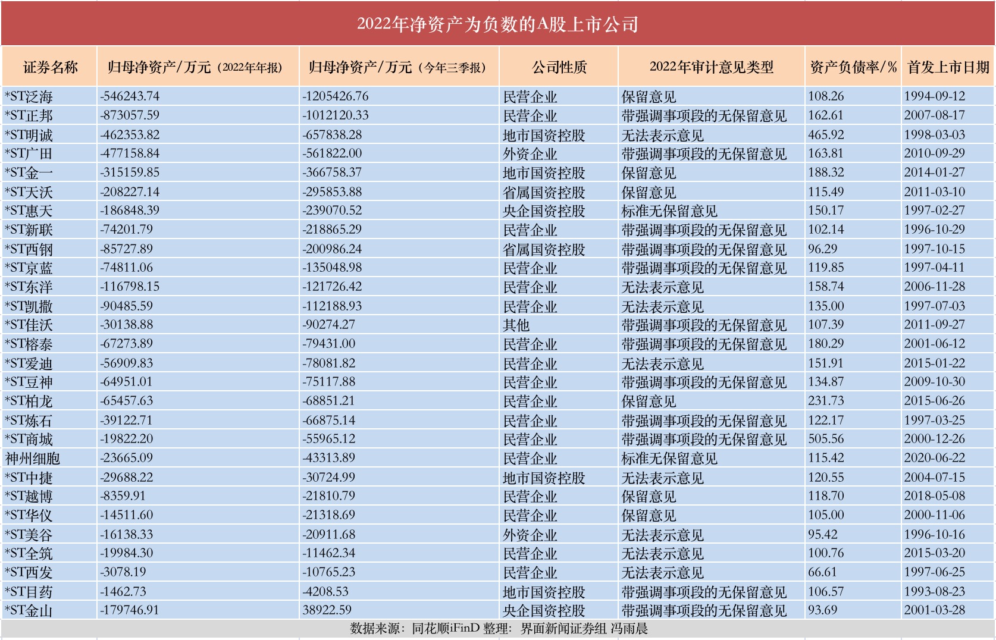Click the debt ratio "505.56"
This screenshot has width=996, height=640.
coord(826,439)
